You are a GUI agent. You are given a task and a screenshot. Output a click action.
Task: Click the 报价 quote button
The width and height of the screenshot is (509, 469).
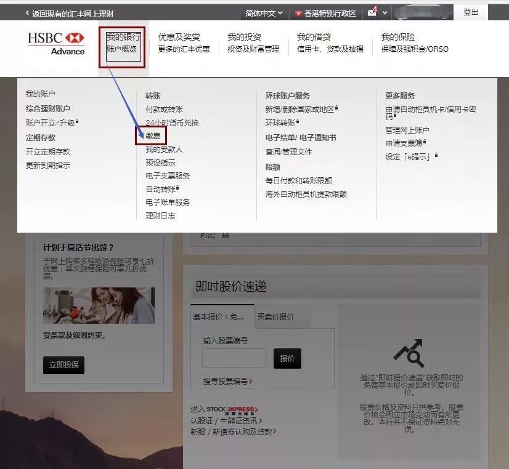(287, 358)
